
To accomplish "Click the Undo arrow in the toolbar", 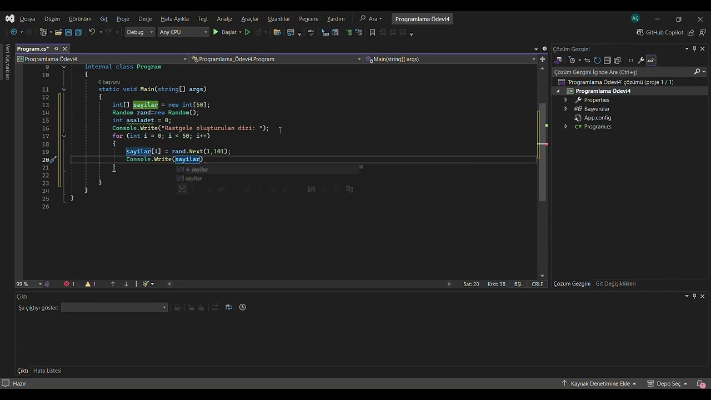I will click(92, 32).
